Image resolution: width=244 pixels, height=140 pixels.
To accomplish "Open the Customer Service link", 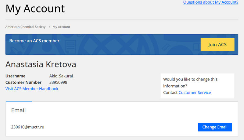I will pos(195,92).
